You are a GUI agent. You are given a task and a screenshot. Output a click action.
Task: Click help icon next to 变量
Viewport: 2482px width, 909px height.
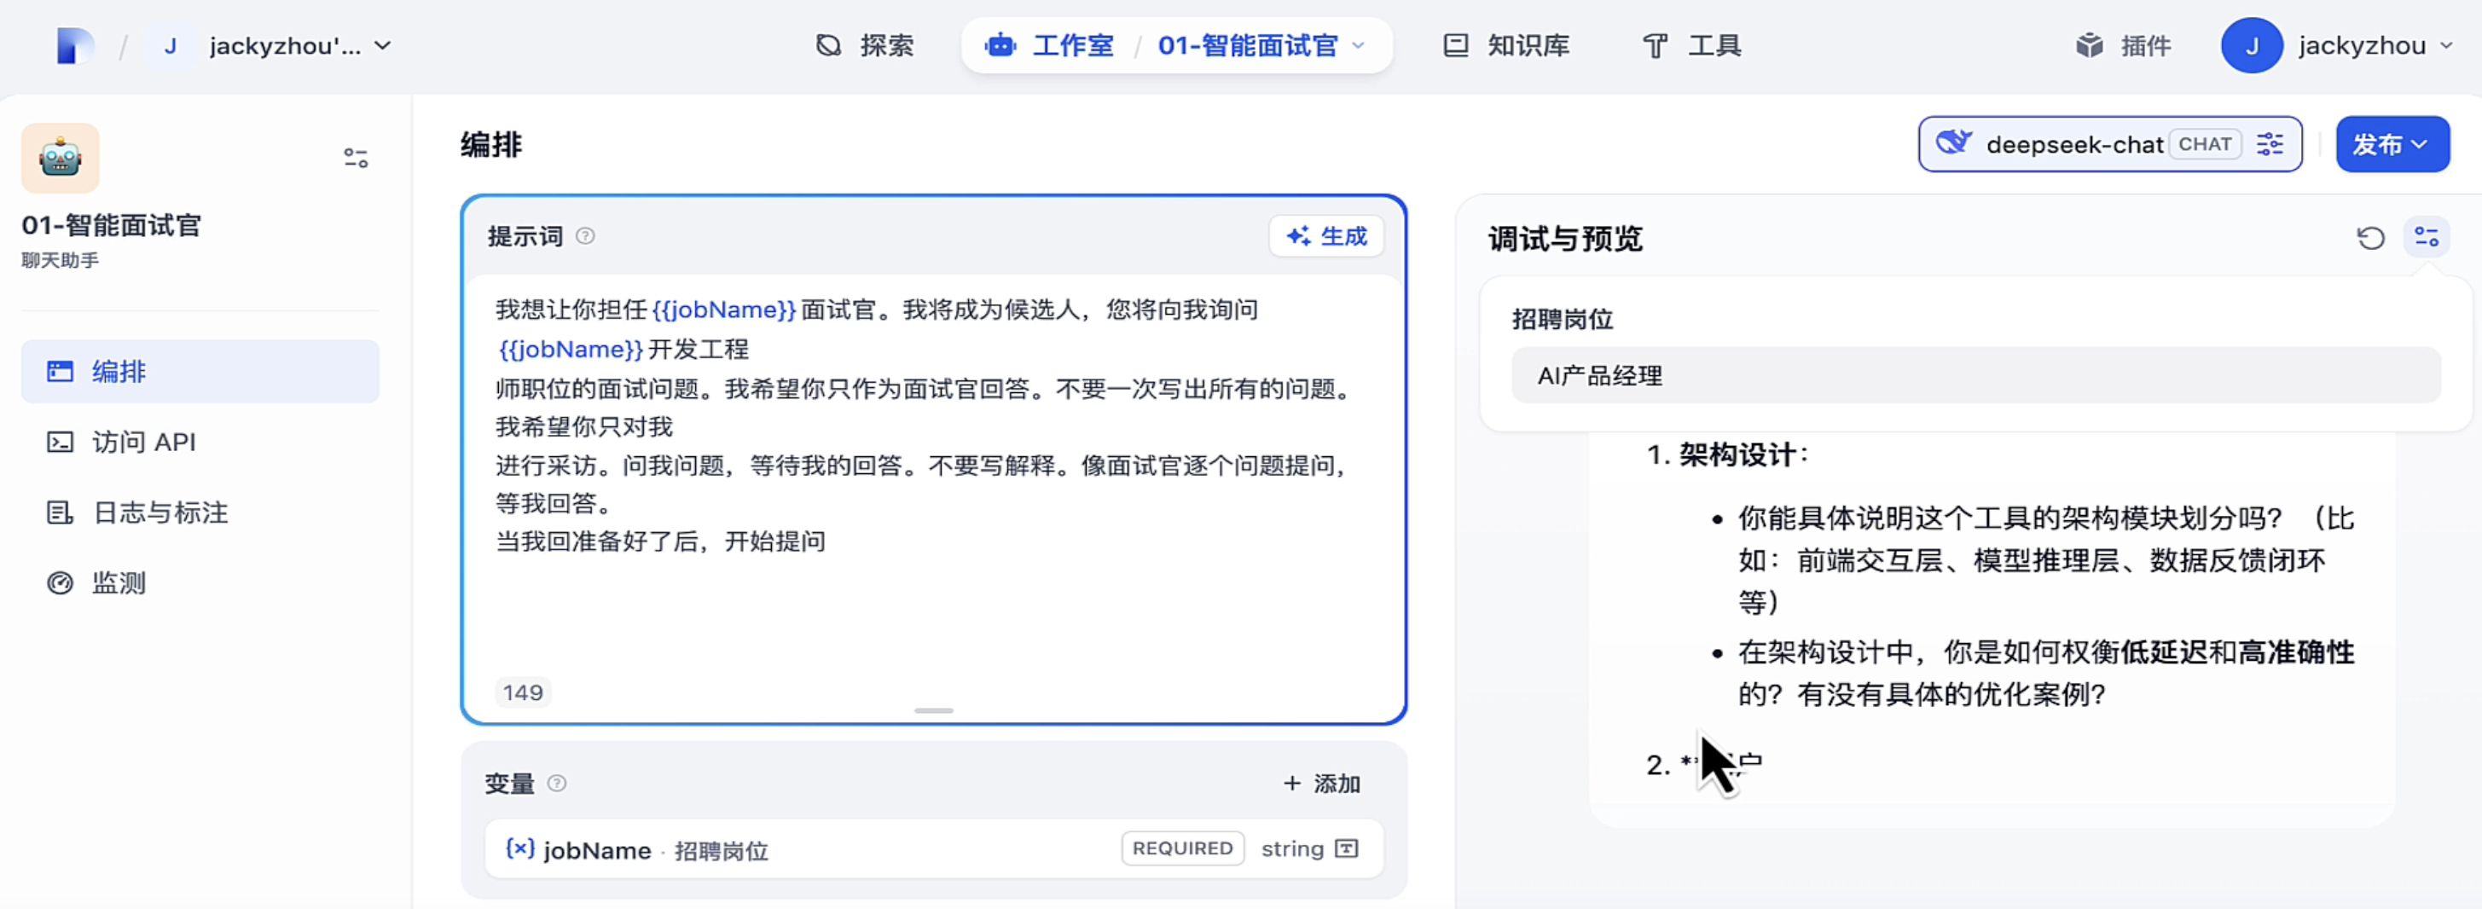557,783
